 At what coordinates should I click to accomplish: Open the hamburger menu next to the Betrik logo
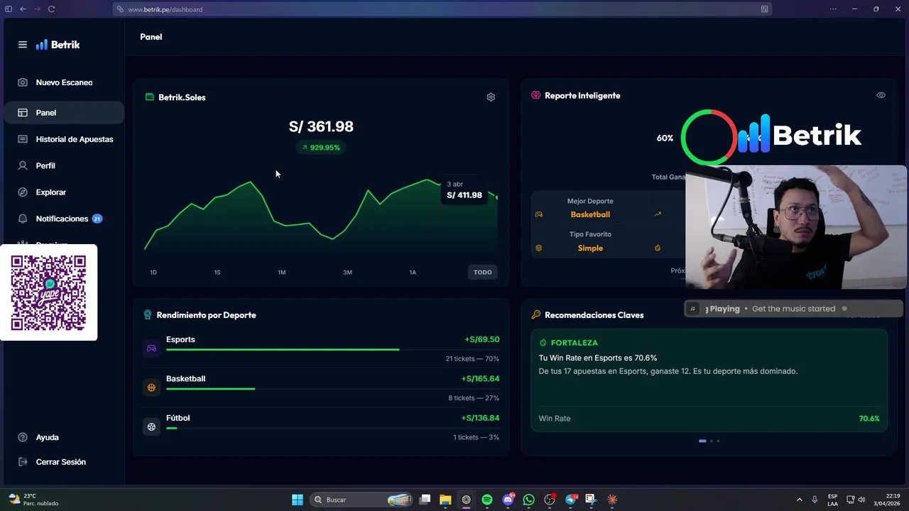[23, 45]
